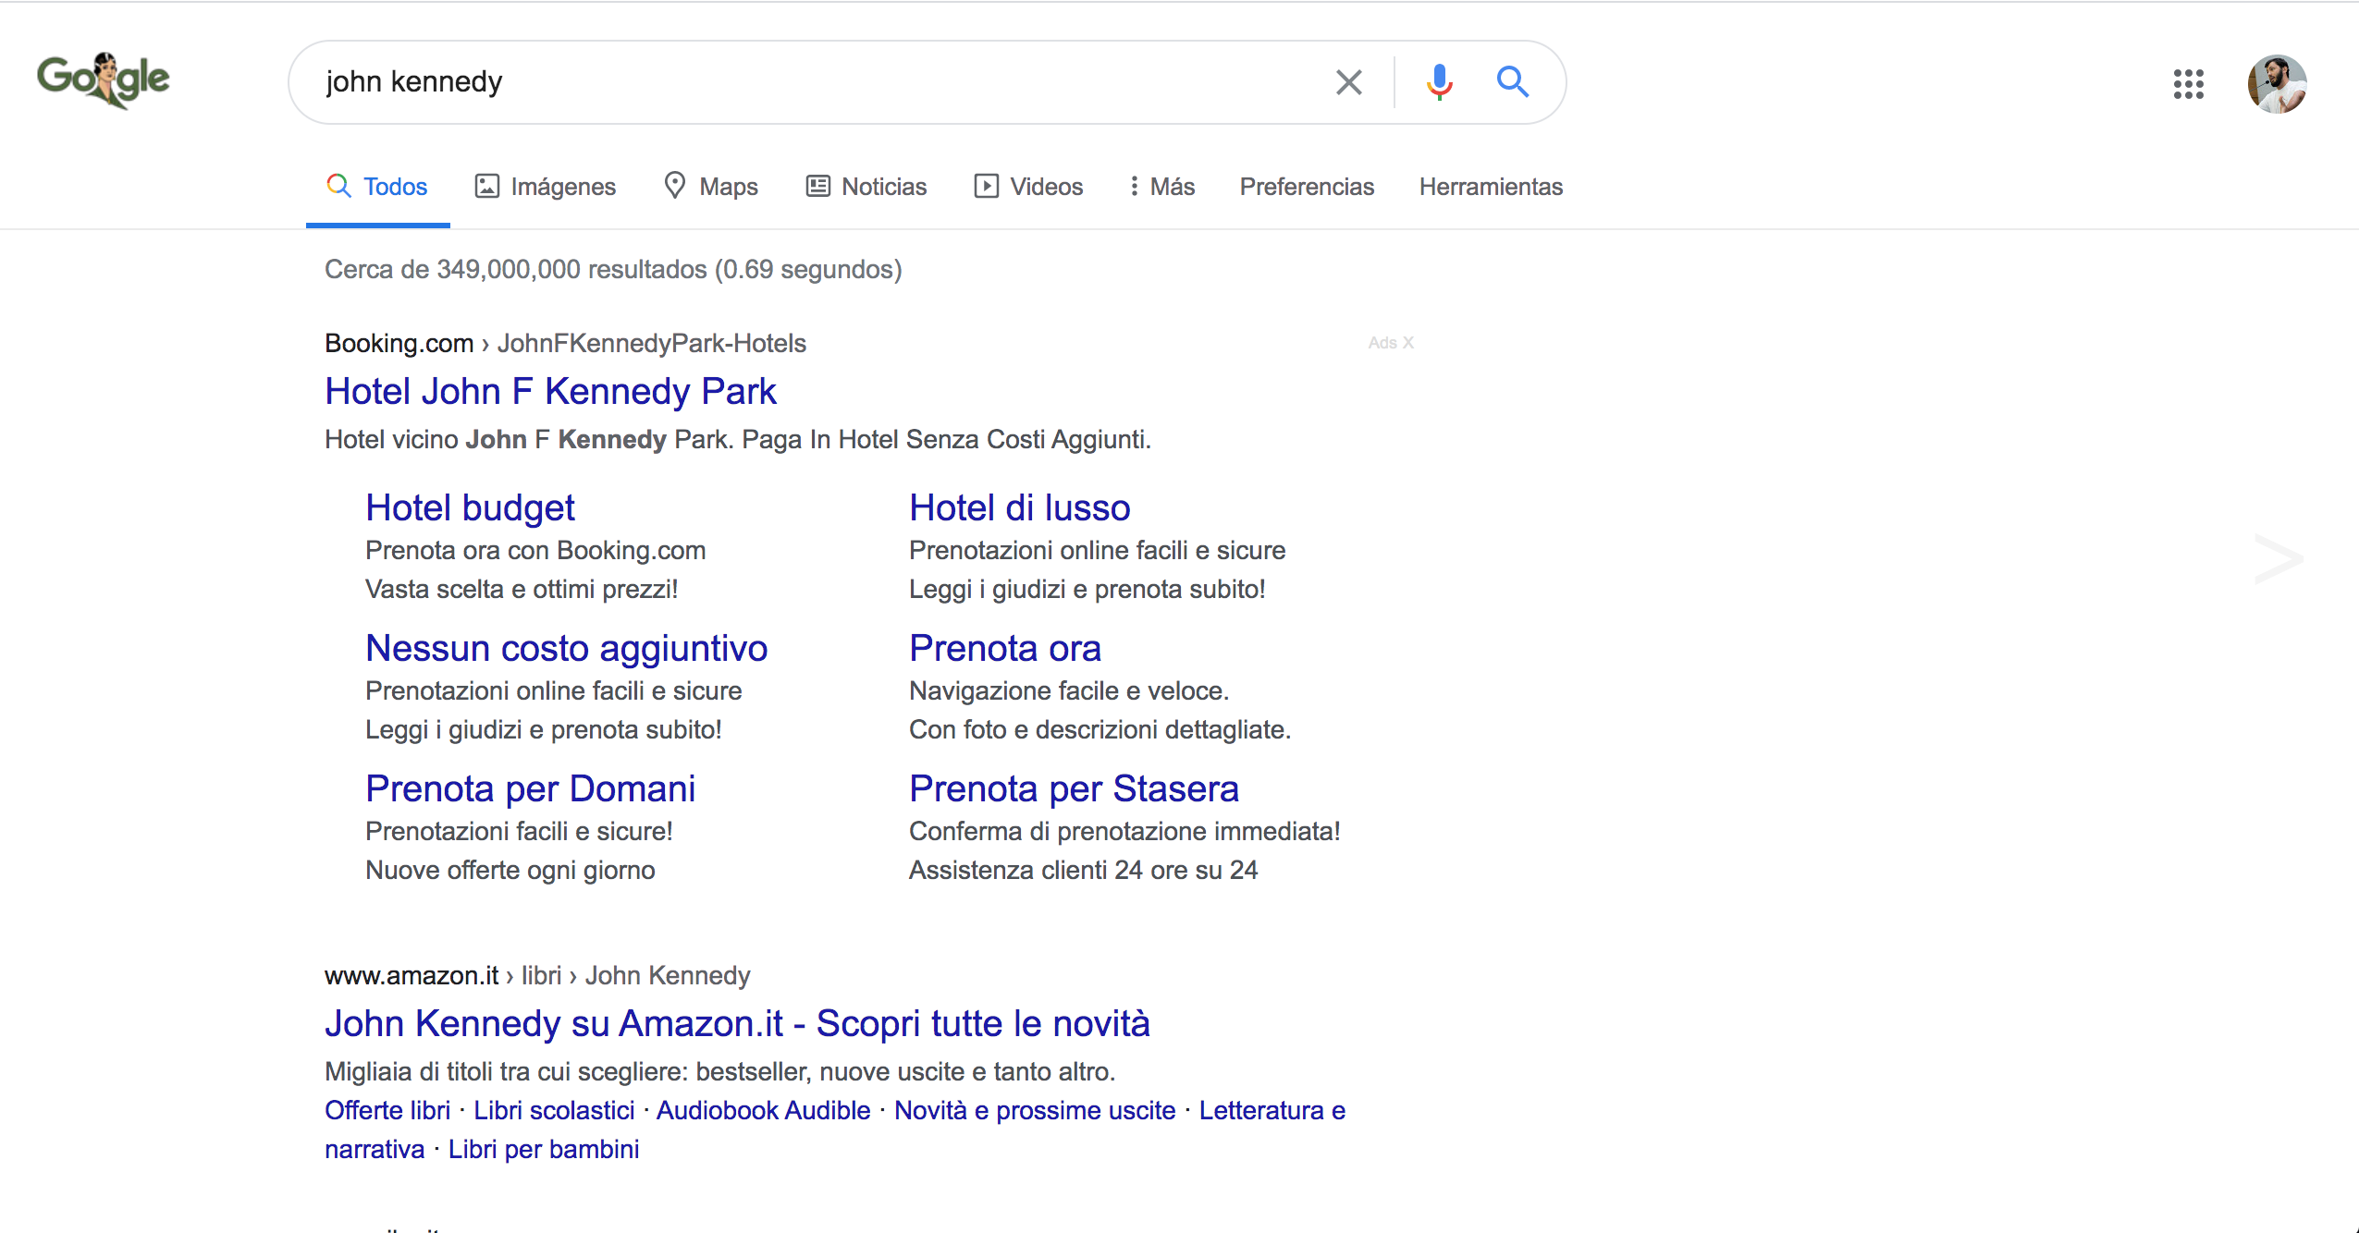The width and height of the screenshot is (2359, 1233).
Task: Click the www.amazon.it breadcrumb URL
Action: pos(537,975)
